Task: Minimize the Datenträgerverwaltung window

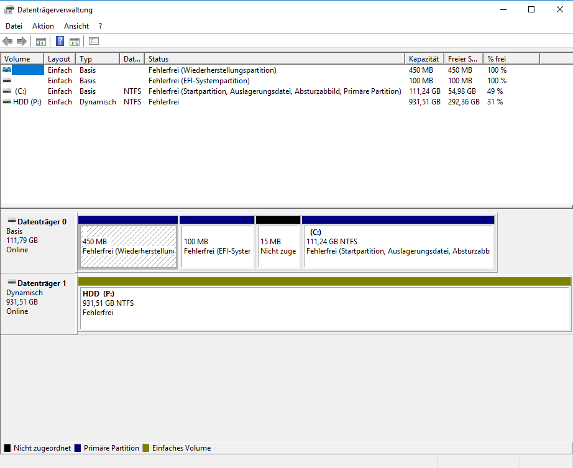Action: [x=503, y=9]
